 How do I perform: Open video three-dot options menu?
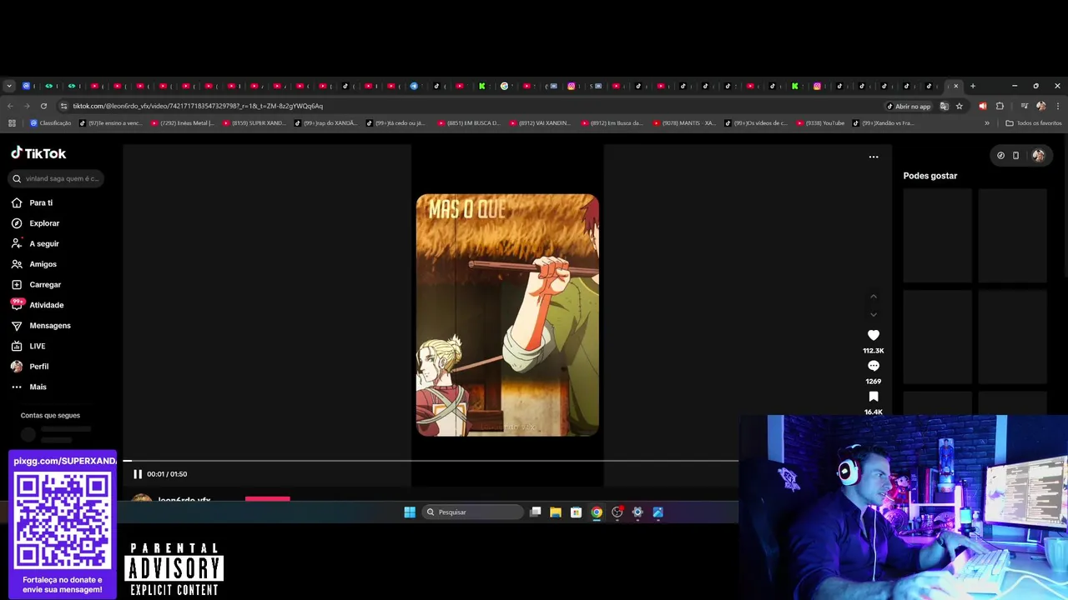coord(874,157)
